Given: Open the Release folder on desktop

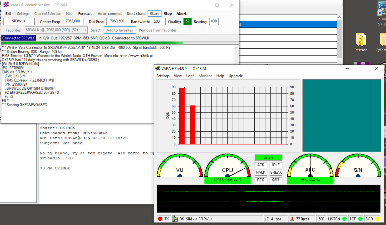Looking at the screenshot, I should point(361,42).
